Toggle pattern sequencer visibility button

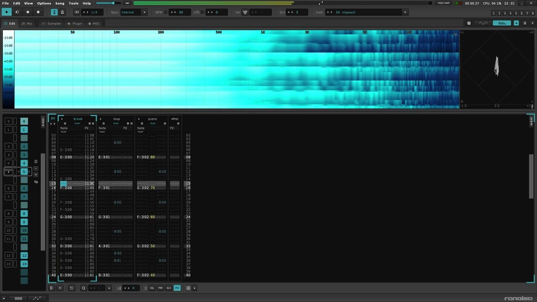tap(52, 288)
